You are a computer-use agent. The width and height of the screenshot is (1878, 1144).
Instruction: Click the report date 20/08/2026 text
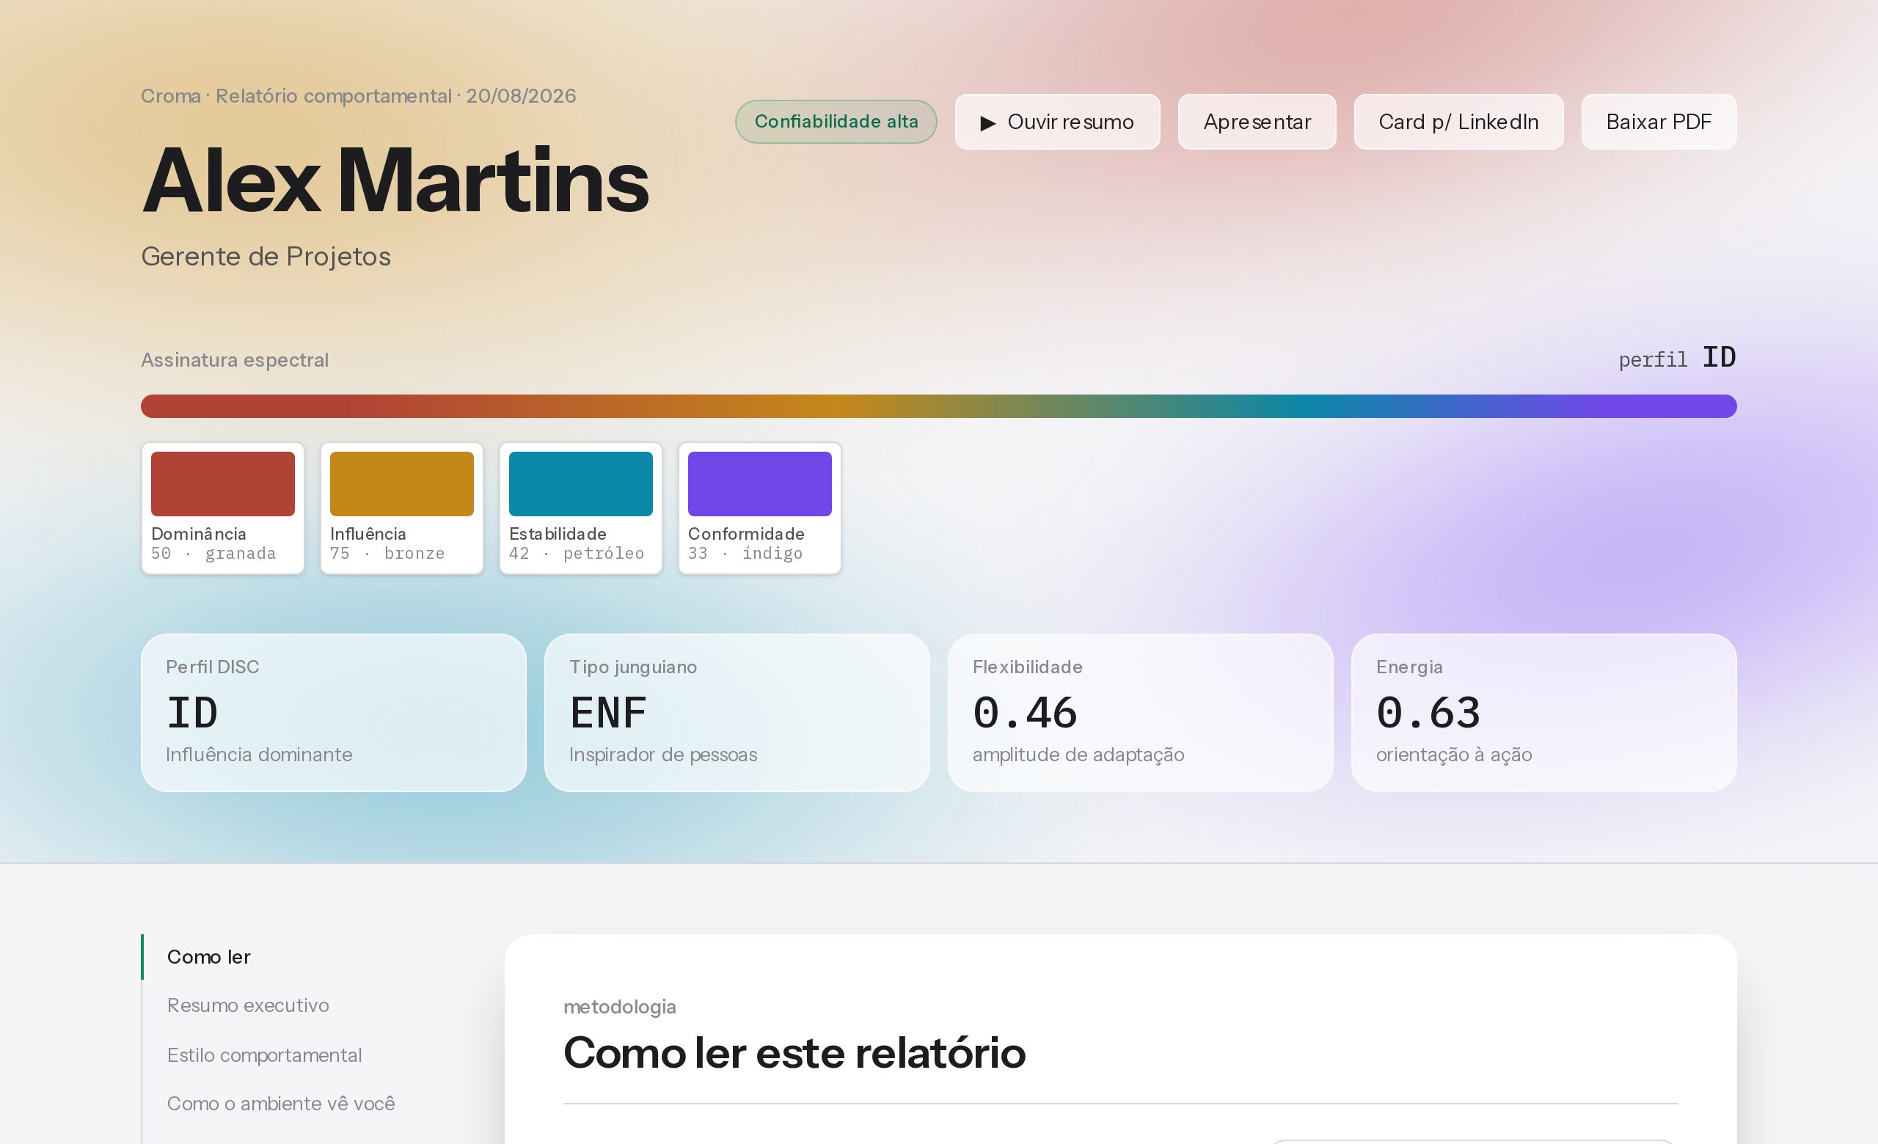[x=522, y=96]
